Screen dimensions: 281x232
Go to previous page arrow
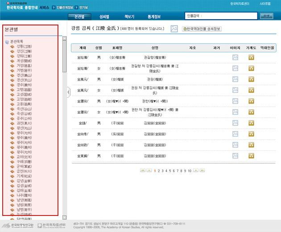(149, 170)
